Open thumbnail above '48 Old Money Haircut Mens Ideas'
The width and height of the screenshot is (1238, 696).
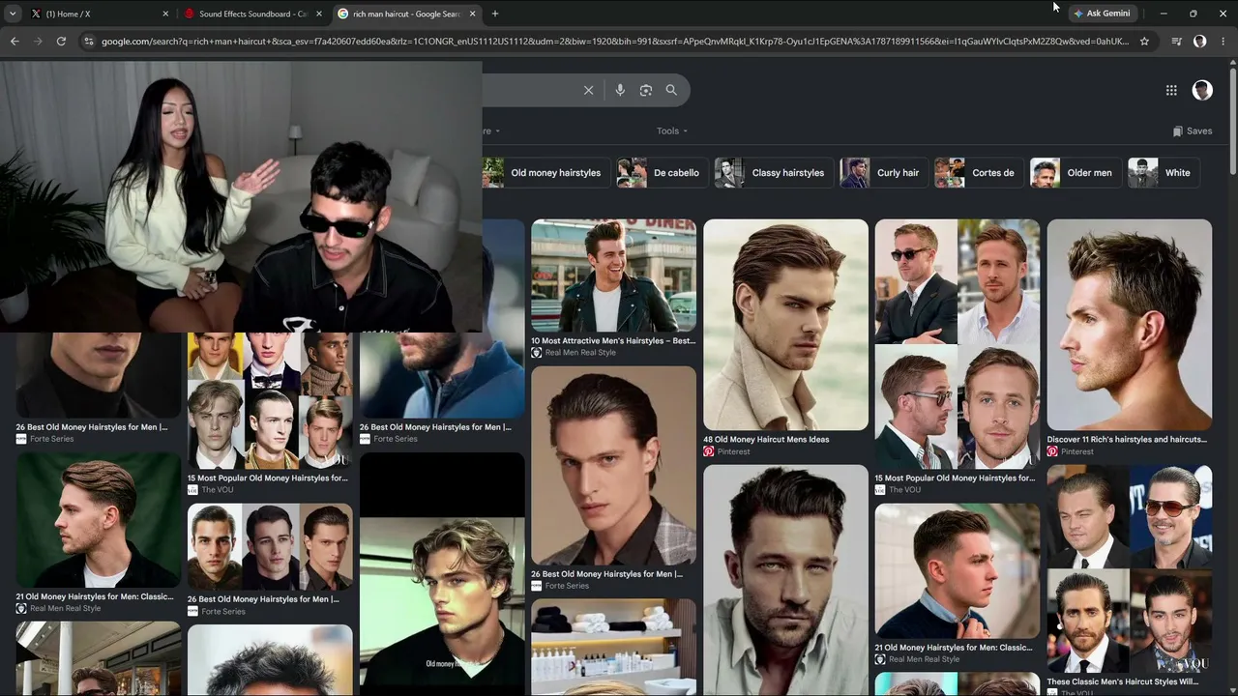(785, 325)
